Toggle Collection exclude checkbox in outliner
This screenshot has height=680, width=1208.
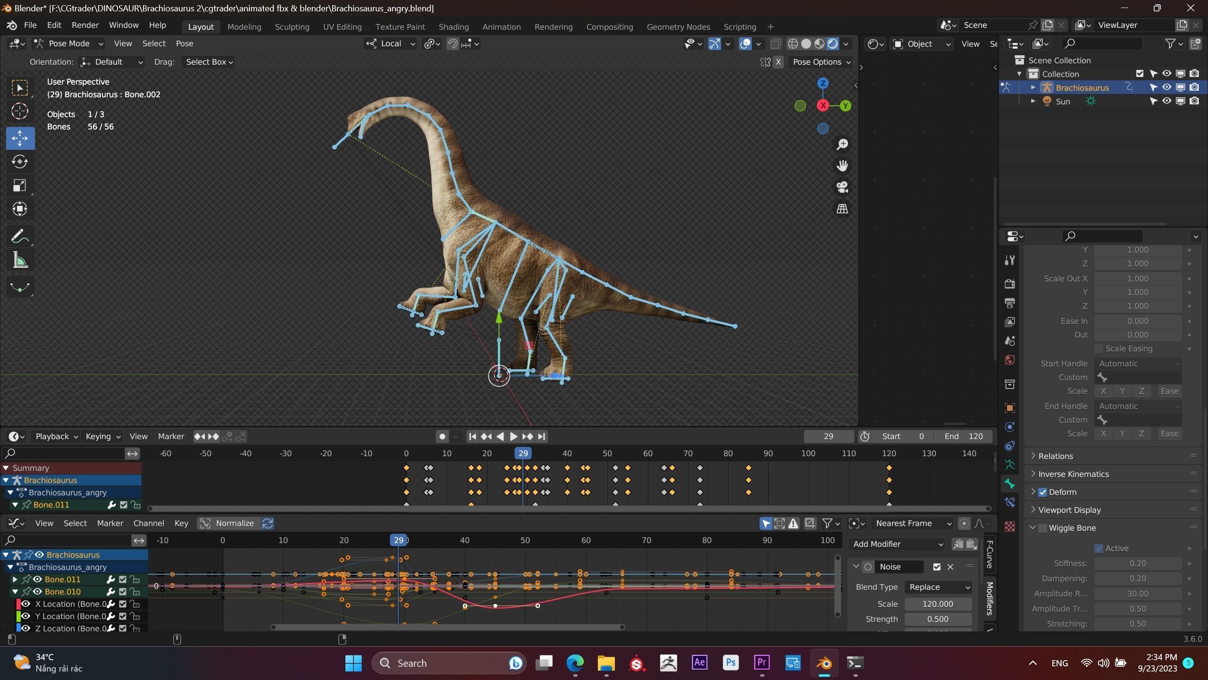coord(1140,74)
